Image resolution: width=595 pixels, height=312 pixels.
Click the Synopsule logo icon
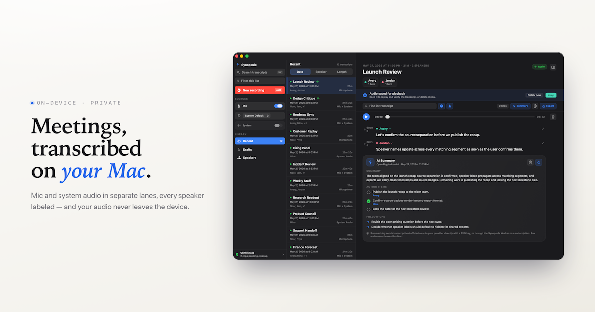tap(238, 64)
